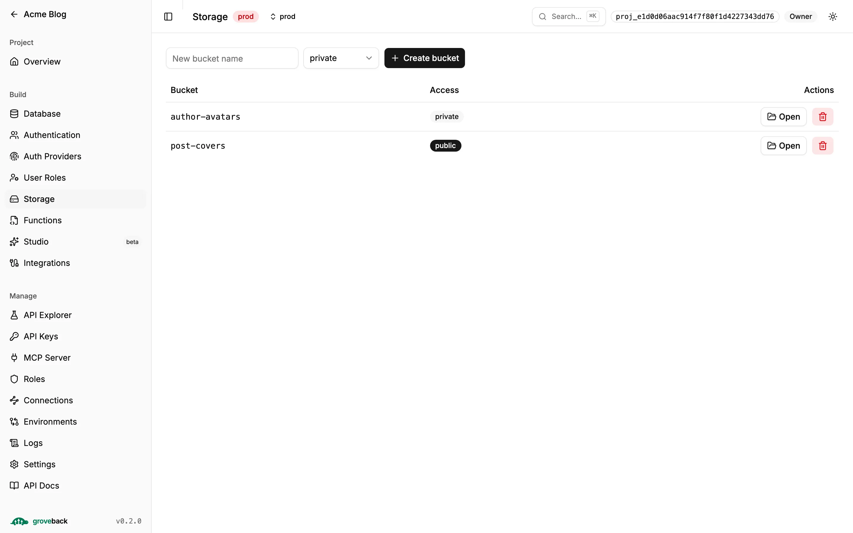Open the search box with ⌘K shortcut
The image size is (853, 533).
[x=569, y=17]
